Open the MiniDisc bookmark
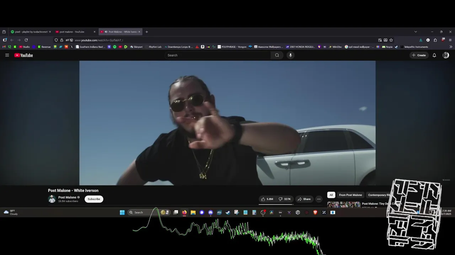 click(335, 47)
